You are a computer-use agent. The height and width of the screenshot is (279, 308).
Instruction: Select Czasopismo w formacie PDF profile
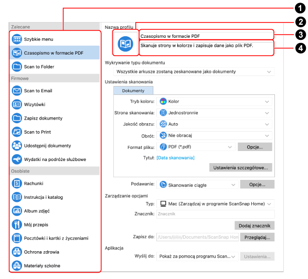(x=55, y=52)
